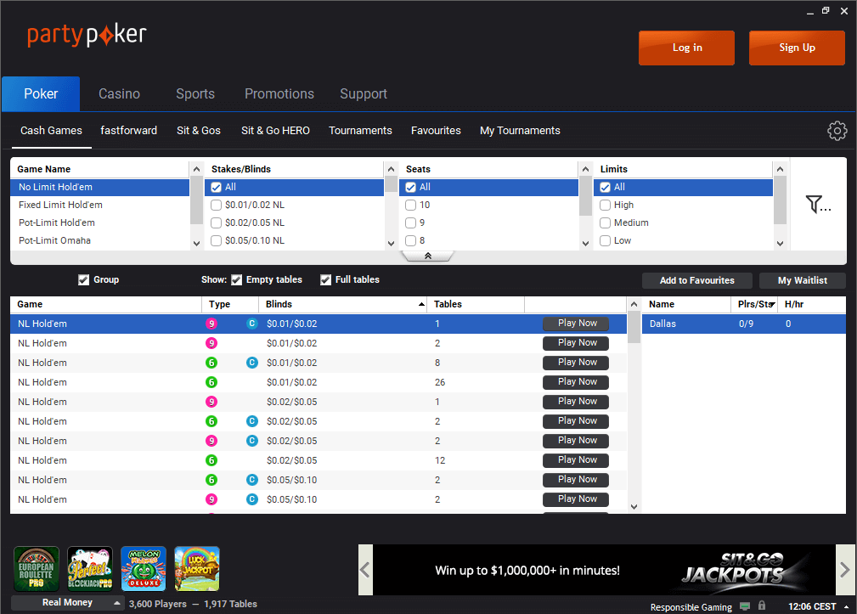
Task: Select the Dallas table row
Action: [x=744, y=324]
